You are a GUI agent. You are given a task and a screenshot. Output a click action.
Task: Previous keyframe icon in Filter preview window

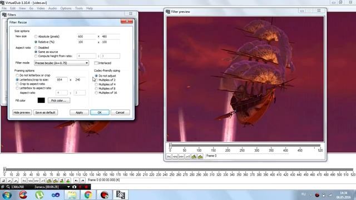pyautogui.click(x=194, y=157)
